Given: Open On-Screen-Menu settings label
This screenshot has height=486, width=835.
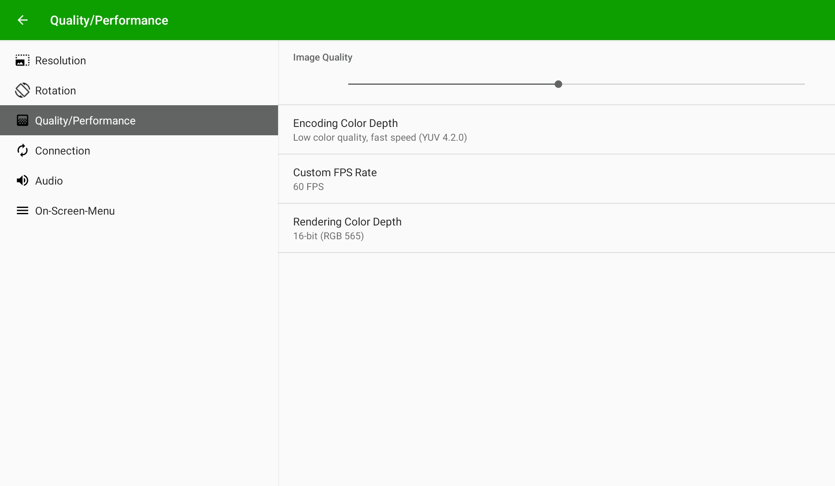Looking at the screenshot, I should pos(75,211).
